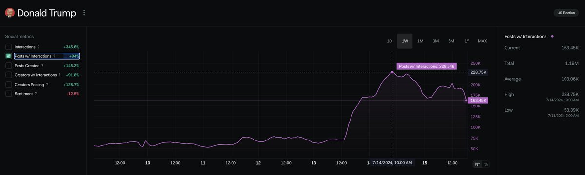Image resolution: width=585 pixels, height=175 pixels.
Task: Switch chart scale to % percent mode
Action: point(486,164)
